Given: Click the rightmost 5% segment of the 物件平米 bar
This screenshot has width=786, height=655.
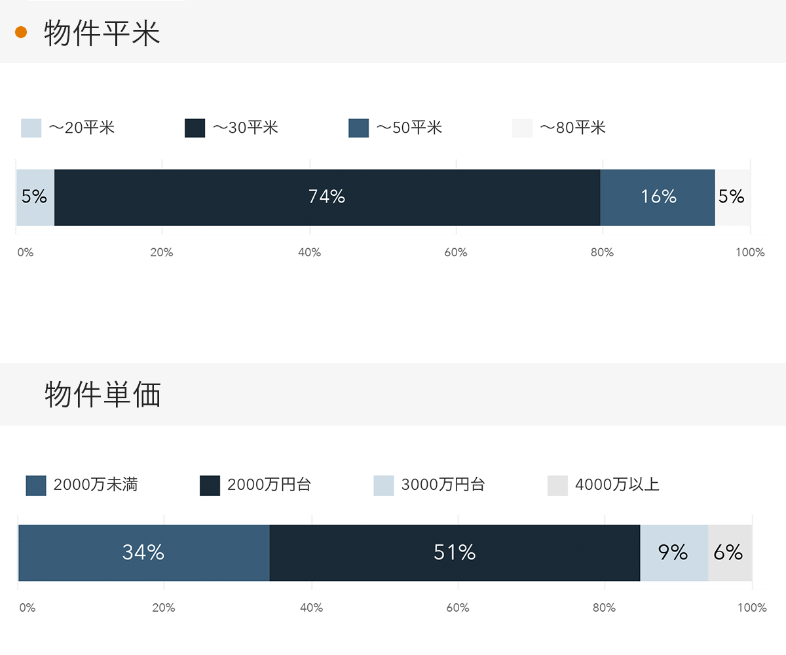Looking at the screenshot, I should point(732,197).
